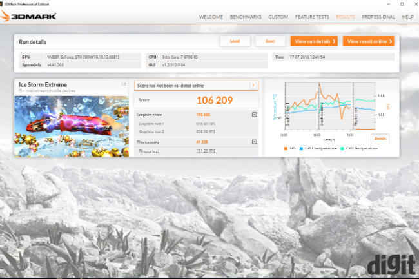Open score not validated online notice
The width and height of the screenshot is (419, 279).
point(196,86)
